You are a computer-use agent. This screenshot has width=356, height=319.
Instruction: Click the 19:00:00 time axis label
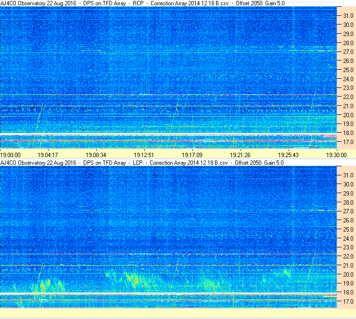click(x=11, y=155)
